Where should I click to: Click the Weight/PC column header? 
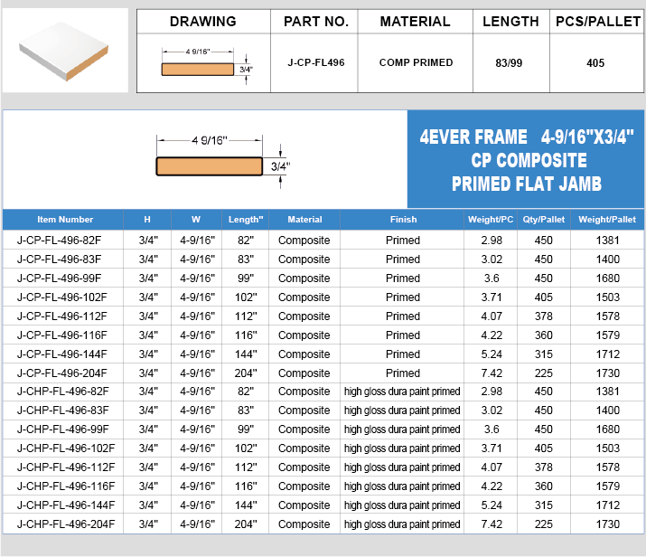[491, 220]
